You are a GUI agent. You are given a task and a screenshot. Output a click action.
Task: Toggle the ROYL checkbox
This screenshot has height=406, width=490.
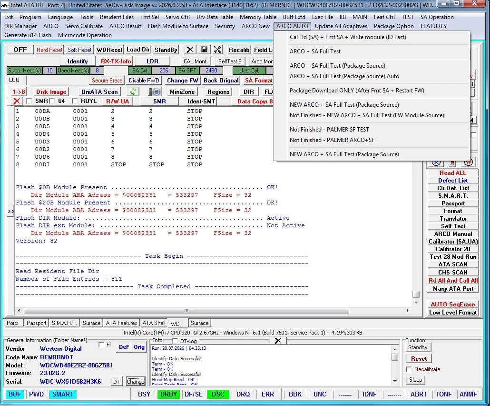point(74,101)
